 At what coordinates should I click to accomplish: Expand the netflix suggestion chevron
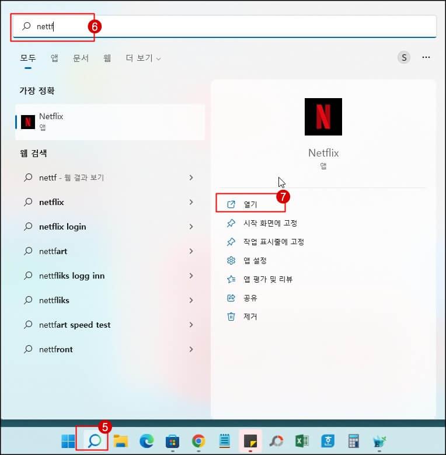click(x=191, y=202)
